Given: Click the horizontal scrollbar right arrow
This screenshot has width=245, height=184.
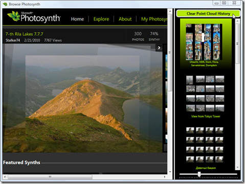Looking at the screenshot, I should pos(165,177).
